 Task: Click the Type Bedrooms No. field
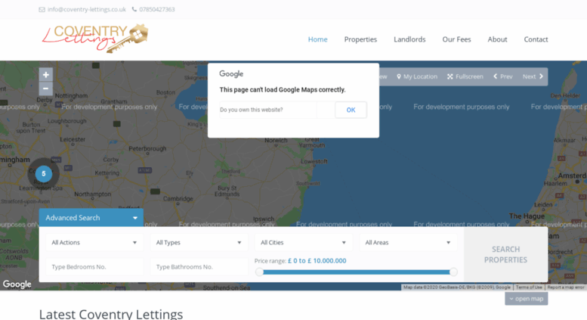pos(94,267)
